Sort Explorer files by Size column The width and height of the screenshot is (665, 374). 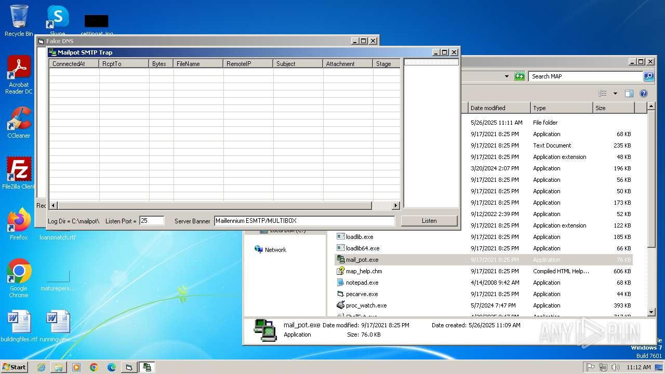(614, 108)
